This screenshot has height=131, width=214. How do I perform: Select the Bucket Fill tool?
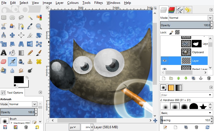point(12,53)
